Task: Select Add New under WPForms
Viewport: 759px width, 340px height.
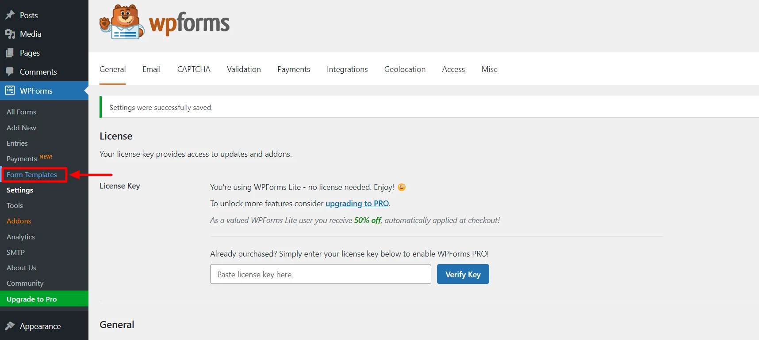Action: (21, 128)
